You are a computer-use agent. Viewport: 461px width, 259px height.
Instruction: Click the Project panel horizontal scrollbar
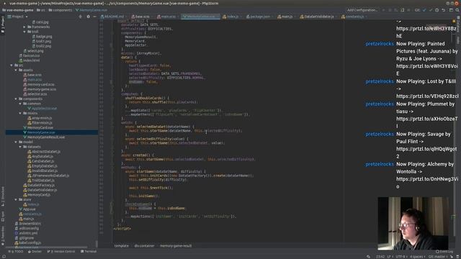tap(47, 247)
